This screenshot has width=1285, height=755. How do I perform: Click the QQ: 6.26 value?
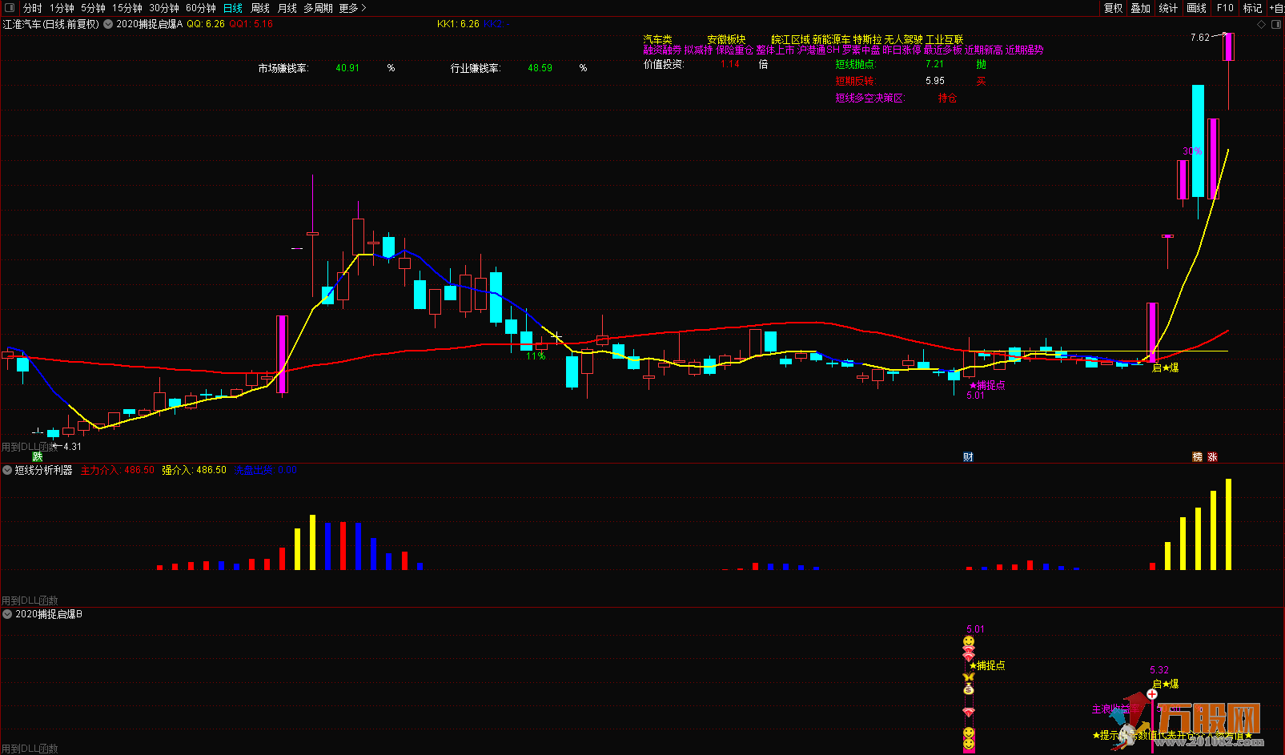(206, 24)
